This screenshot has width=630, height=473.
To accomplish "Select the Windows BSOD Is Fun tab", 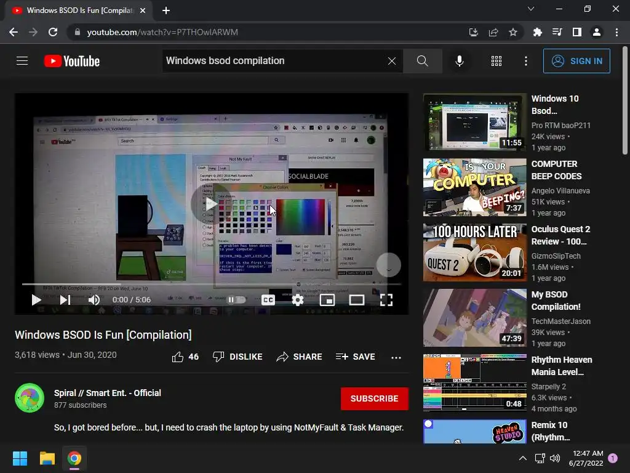I will pyautogui.click(x=78, y=10).
